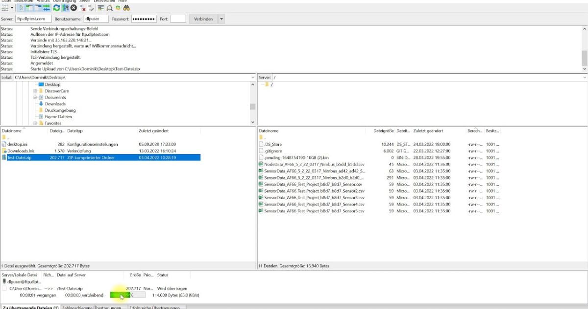588x309 pixels.
Task: Refresh the file and folder lists
Action: [56, 9]
